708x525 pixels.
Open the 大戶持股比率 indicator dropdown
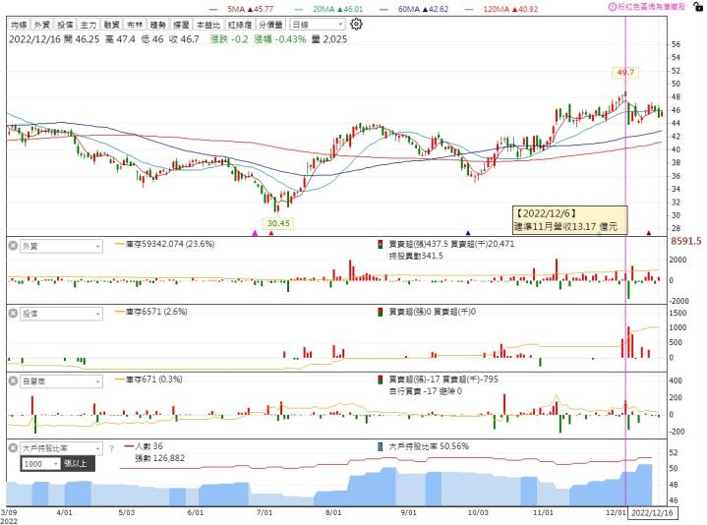pos(61,448)
